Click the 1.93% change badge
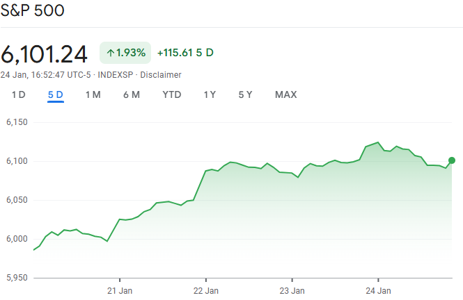Image resolution: width=463 pixels, height=300 pixels. click(125, 53)
